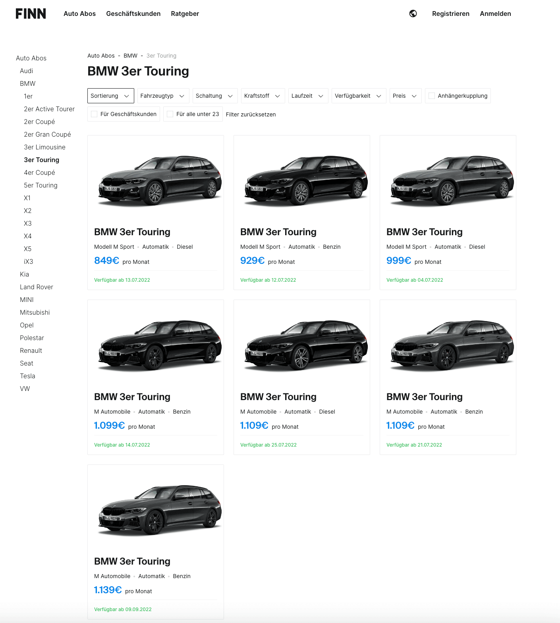Image resolution: width=560 pixels, height=623 pixels.
Task: Select Auto Abos in the sidebar
Action: click(31, 58)
